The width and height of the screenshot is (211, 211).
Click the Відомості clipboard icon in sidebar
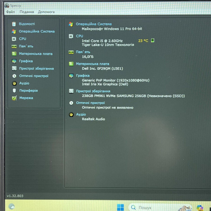pyautogui.click(x=14, y=24)
